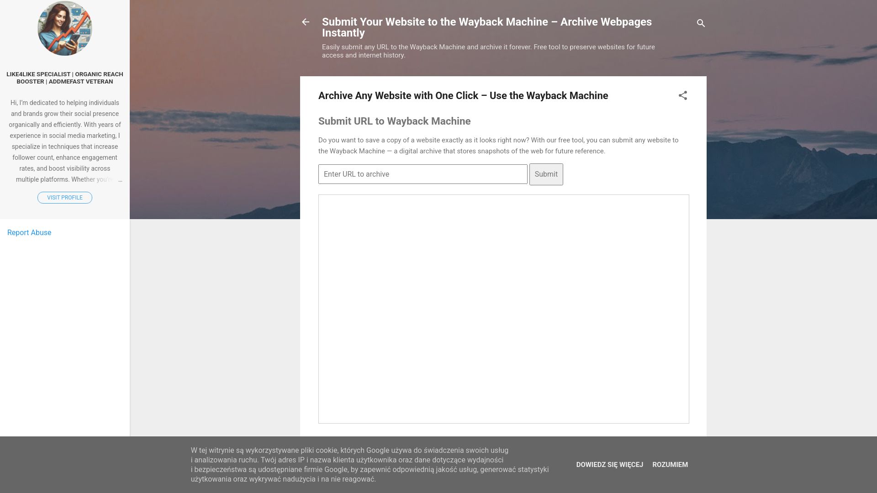Expand truncated bio via ellipsis
The width and height of the screenshot is (877, 493).
point(120,180)
